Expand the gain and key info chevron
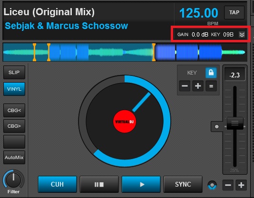The width and height of the screenshot is (254, 198). [x=242, y=35]
